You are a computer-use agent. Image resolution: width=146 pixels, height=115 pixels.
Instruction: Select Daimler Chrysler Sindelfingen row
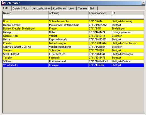pos(73,29)
